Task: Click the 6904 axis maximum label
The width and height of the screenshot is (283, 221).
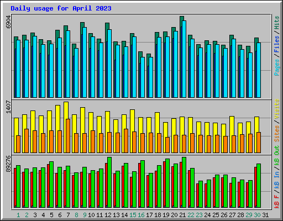Action: coord(8,22)
